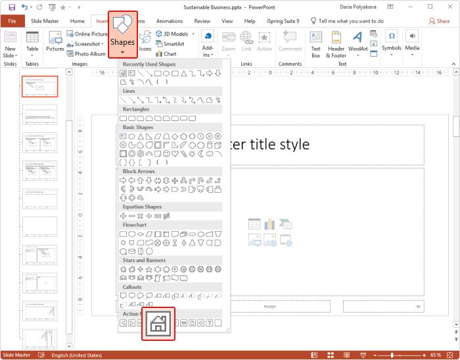The height and width of the screenshot is (360, 460).
Task: Click the Save icon in the title bar
Action: click(x=11, y=7)
